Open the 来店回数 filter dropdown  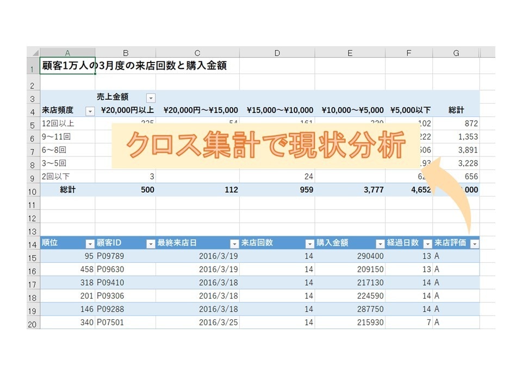pos(310,244)
